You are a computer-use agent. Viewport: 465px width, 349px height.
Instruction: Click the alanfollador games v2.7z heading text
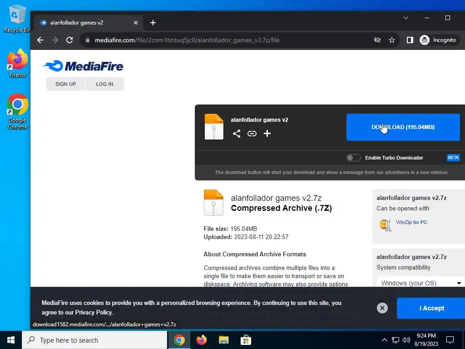coord(277,198)
